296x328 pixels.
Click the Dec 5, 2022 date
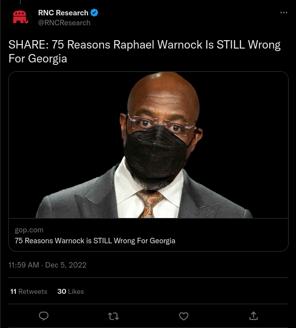click(66, 265)
